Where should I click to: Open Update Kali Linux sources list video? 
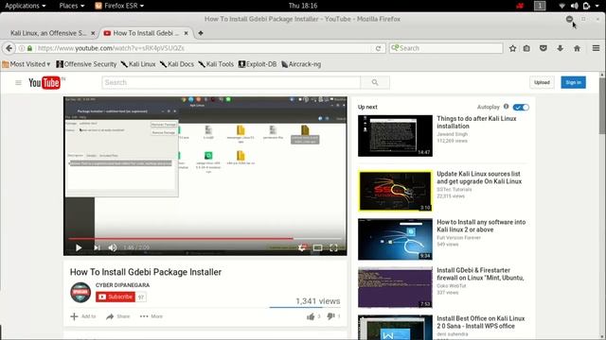tap(479, 178)
